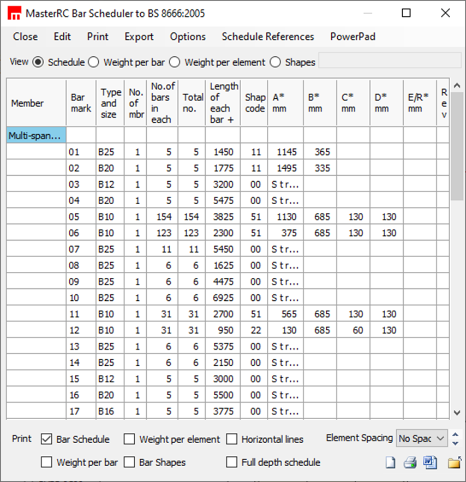466x482 pixels.
Task: Select the Multi-span member cell
Action: [36, 135]
